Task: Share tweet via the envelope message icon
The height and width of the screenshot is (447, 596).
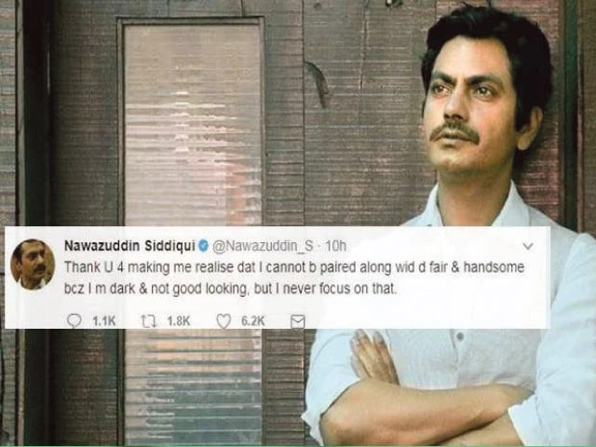Action: [298, 322]
